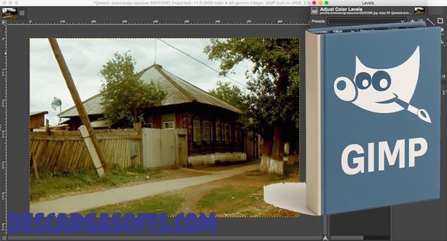
Task: Click the Levels histogram icon
Action: coord(314,11)
